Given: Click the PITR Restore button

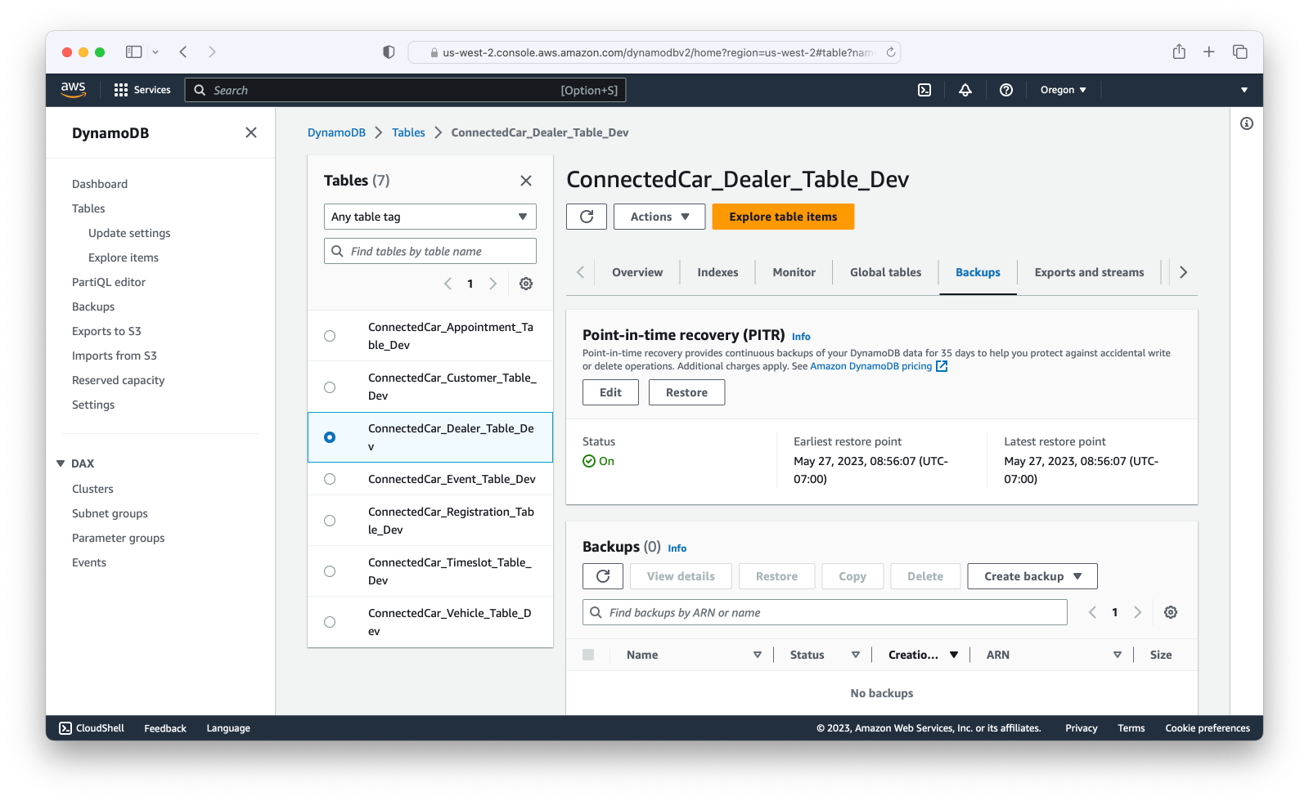Looking at the screenshot, I should 686,392.
